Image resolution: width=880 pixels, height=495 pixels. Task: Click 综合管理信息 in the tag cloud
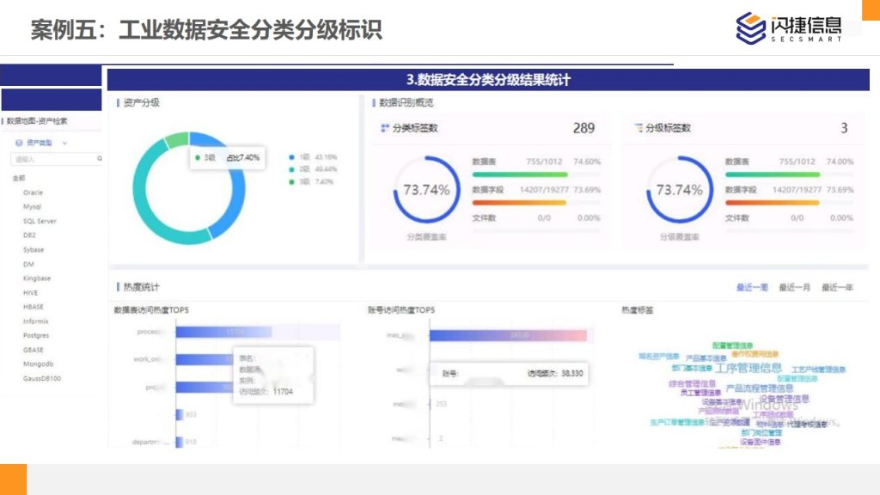(692, 384)
